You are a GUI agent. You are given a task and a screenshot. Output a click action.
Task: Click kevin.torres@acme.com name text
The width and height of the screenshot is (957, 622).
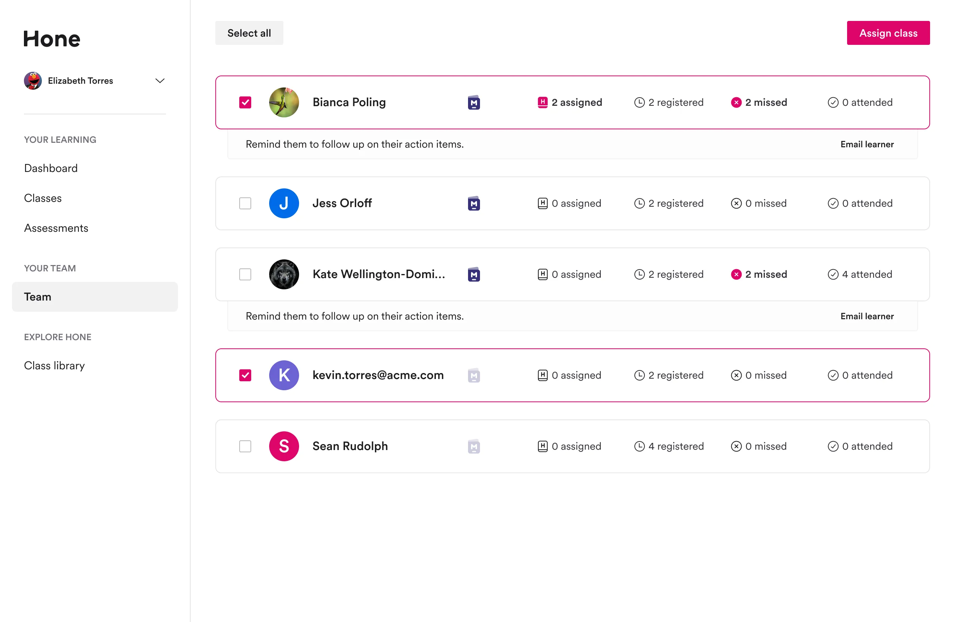point(378,376)
